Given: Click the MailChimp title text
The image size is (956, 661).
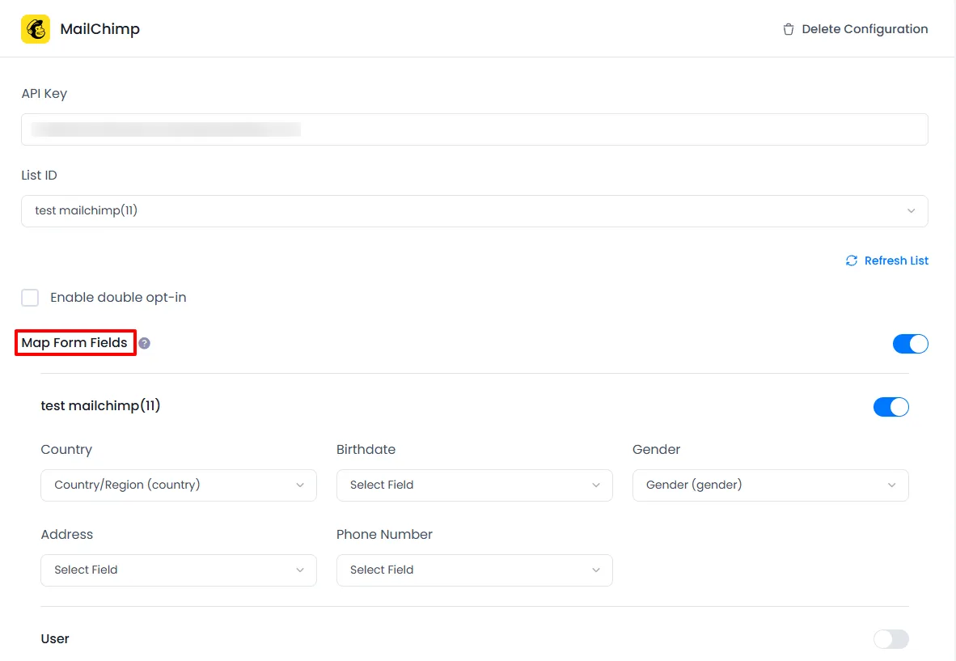Looking at the screenshot, I should (x=99, y=29).
